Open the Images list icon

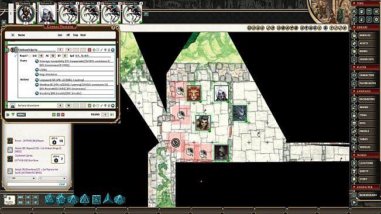point(354,107)
